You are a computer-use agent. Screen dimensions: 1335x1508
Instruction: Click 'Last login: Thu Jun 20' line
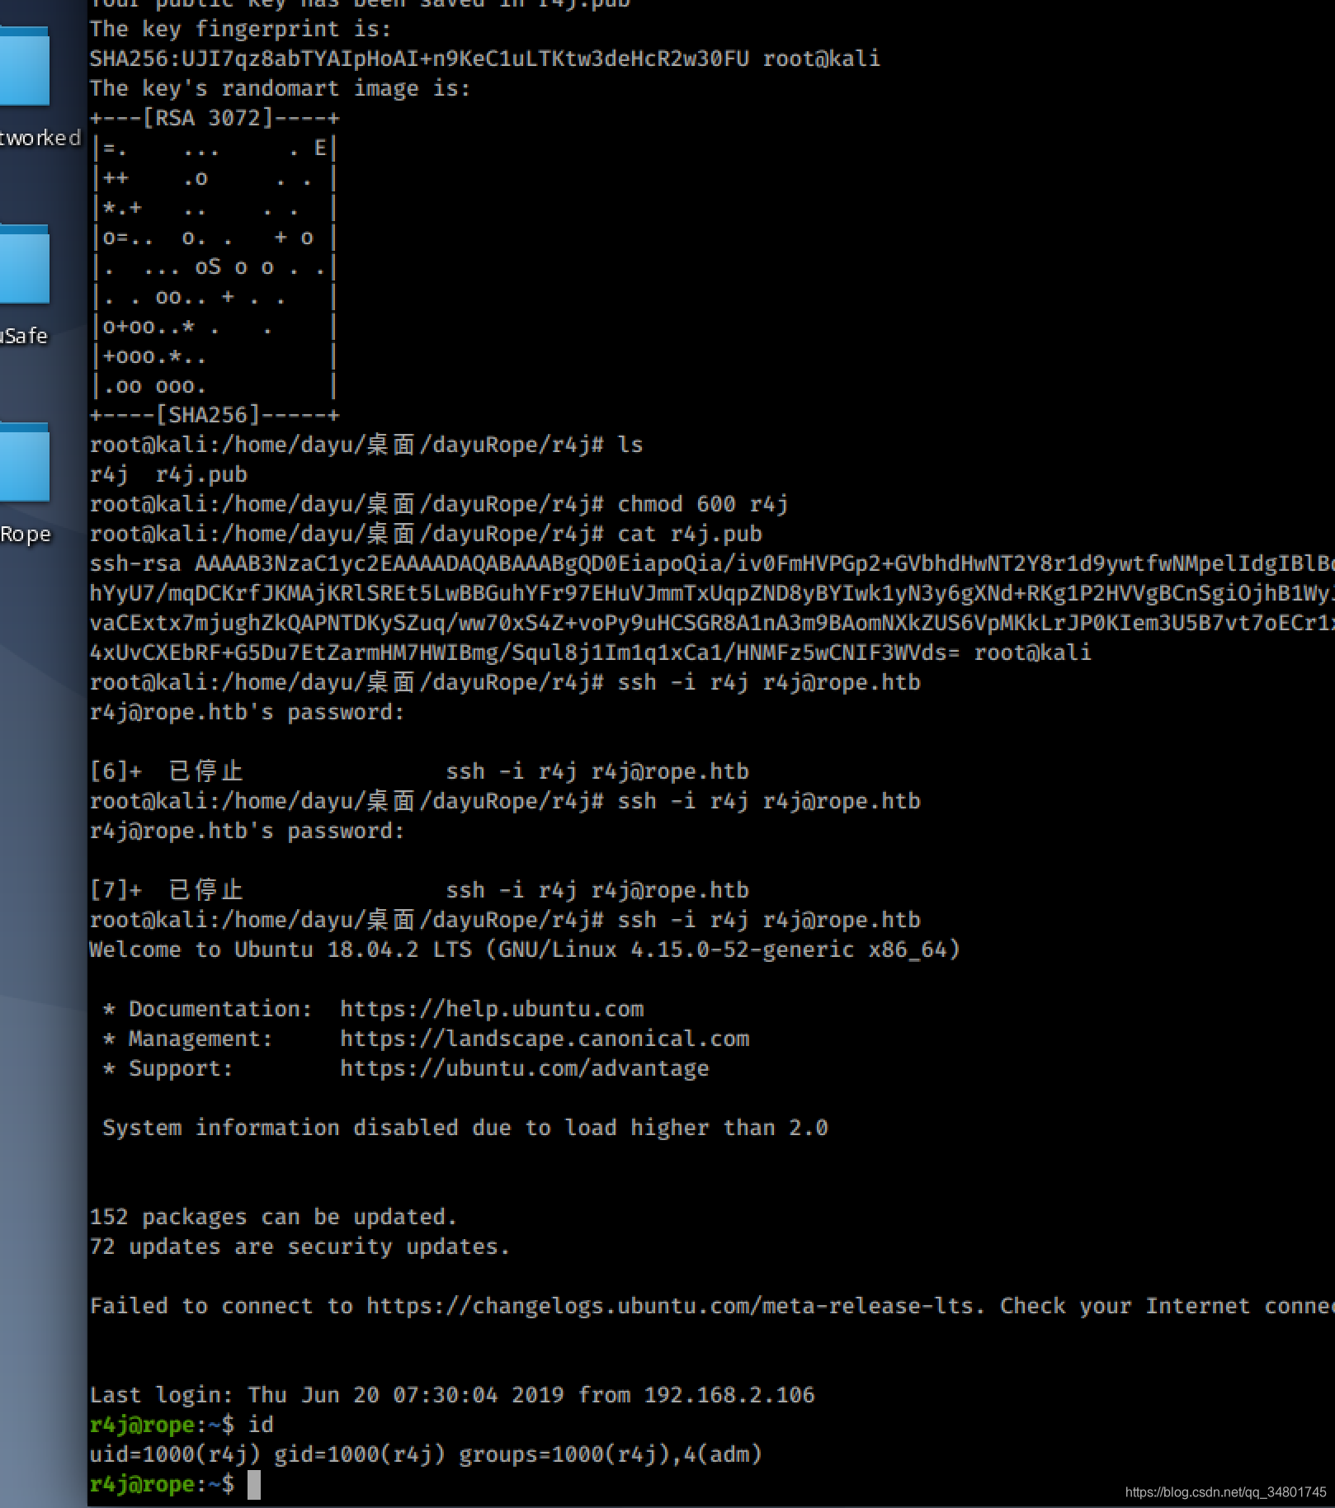coord(452,1395)
